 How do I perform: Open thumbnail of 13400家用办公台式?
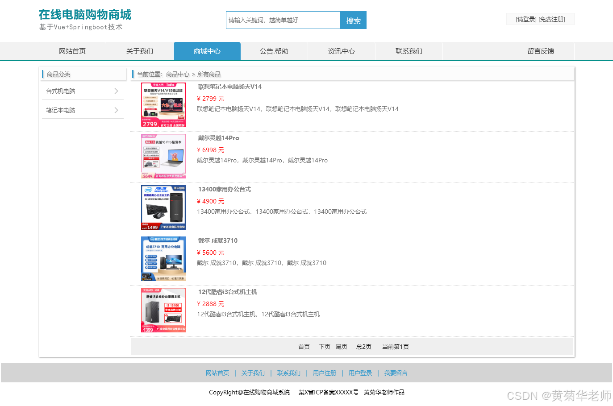163,207
